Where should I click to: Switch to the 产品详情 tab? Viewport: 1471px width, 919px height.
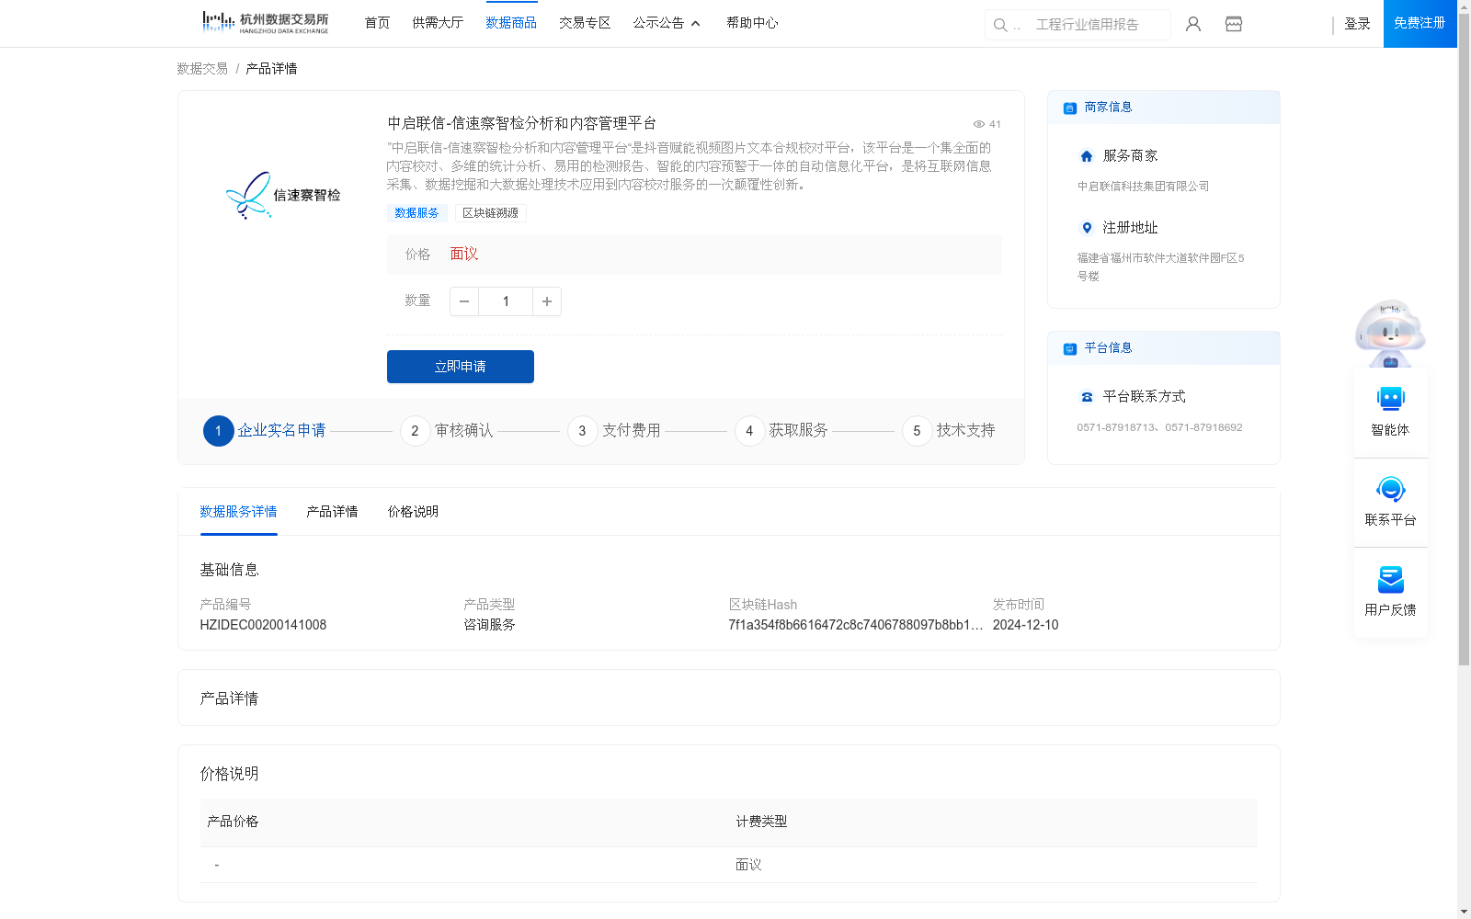332,512
